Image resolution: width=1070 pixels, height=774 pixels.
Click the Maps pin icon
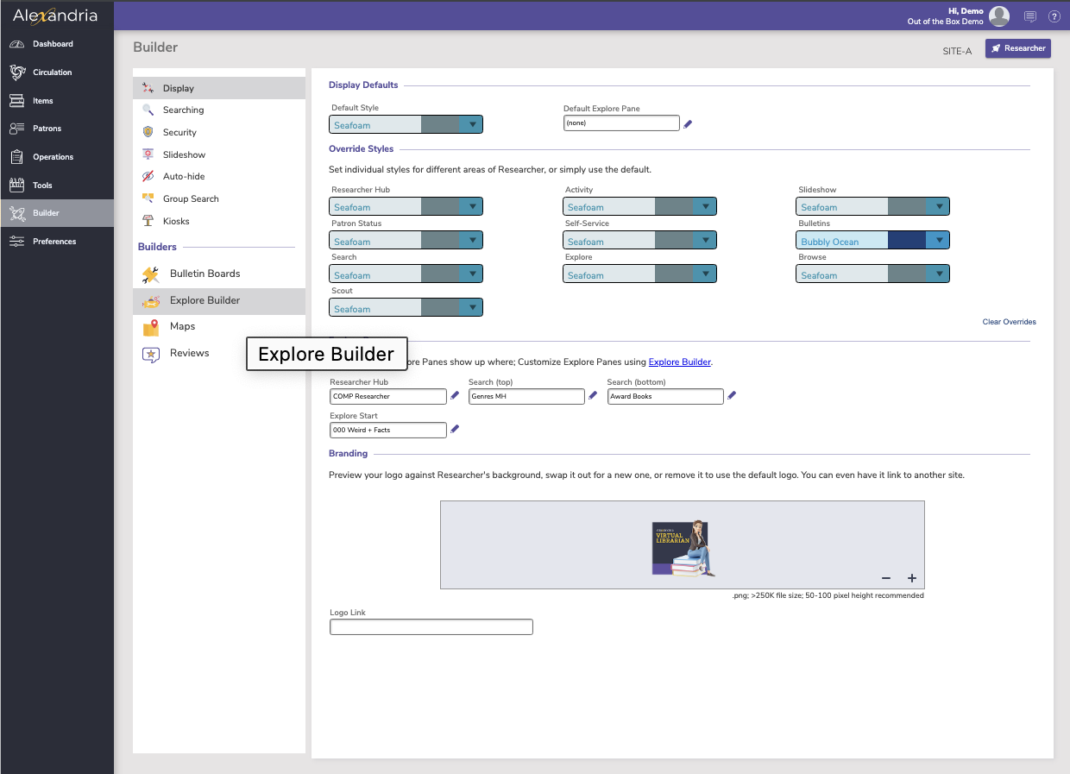coord(151,327)
